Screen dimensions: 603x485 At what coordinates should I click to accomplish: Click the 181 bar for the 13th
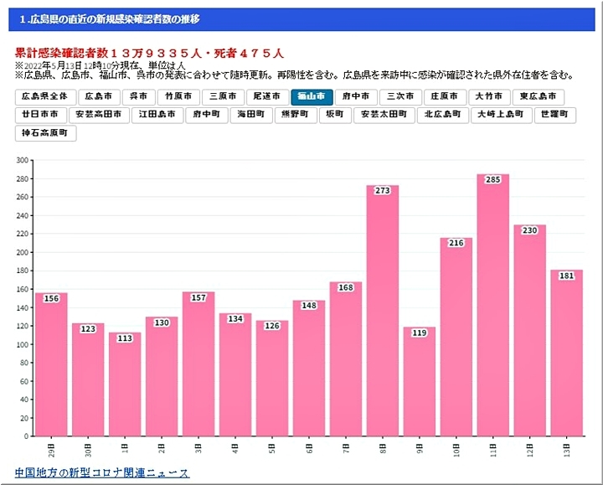click(x=566, y=352)
